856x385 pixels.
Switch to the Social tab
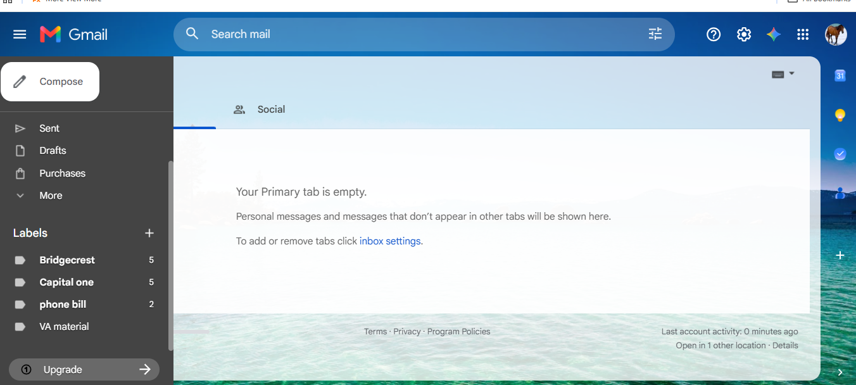click(271, 109)
